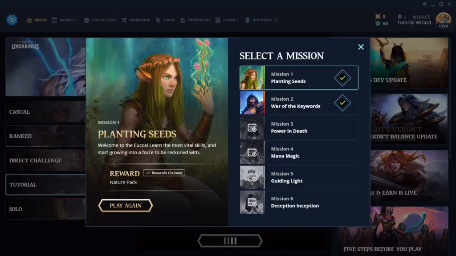
Task: Select Mission 5 Guiding Light
Action: coord(299,177)
